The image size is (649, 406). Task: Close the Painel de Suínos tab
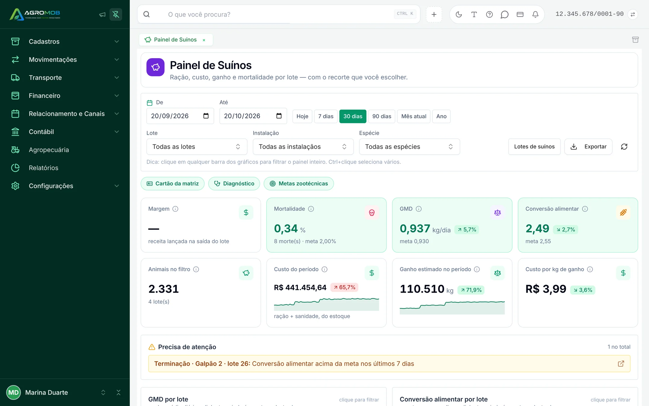(204, 40)
